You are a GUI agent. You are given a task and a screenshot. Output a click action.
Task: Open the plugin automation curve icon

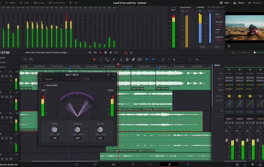[x=113, y=79]
